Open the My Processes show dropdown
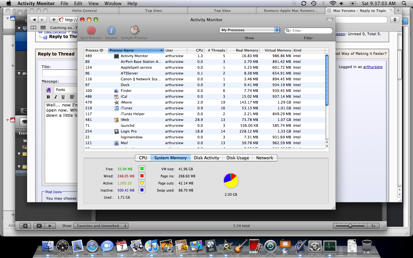 point(249,30)
